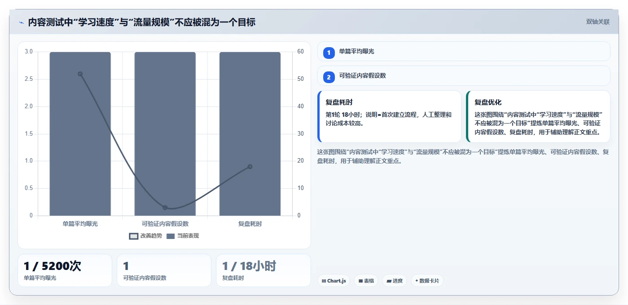Screen dimensions: 628x305
Task: Click numbered badge 1 for 单篇平均曝光
Action: (329, 53)
